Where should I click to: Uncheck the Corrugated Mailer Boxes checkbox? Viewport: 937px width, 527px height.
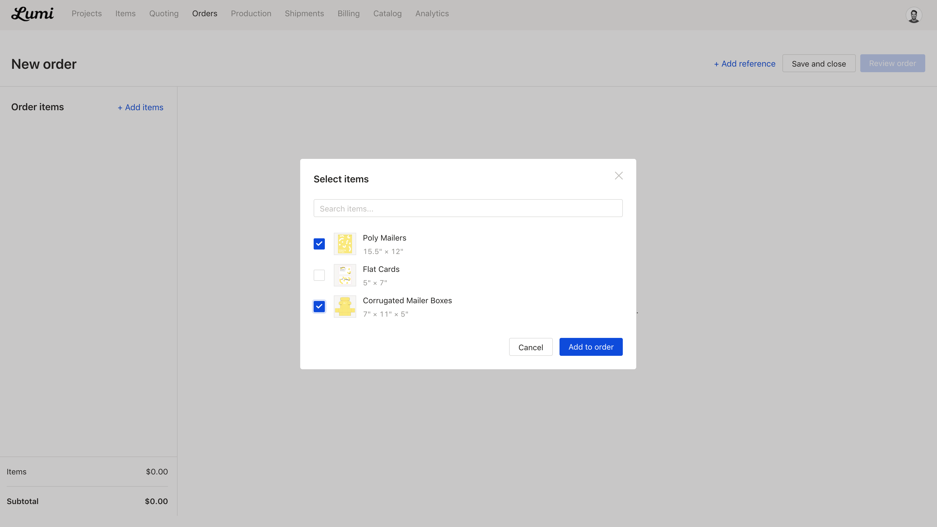pyautogui.click(x=319, y=306)
